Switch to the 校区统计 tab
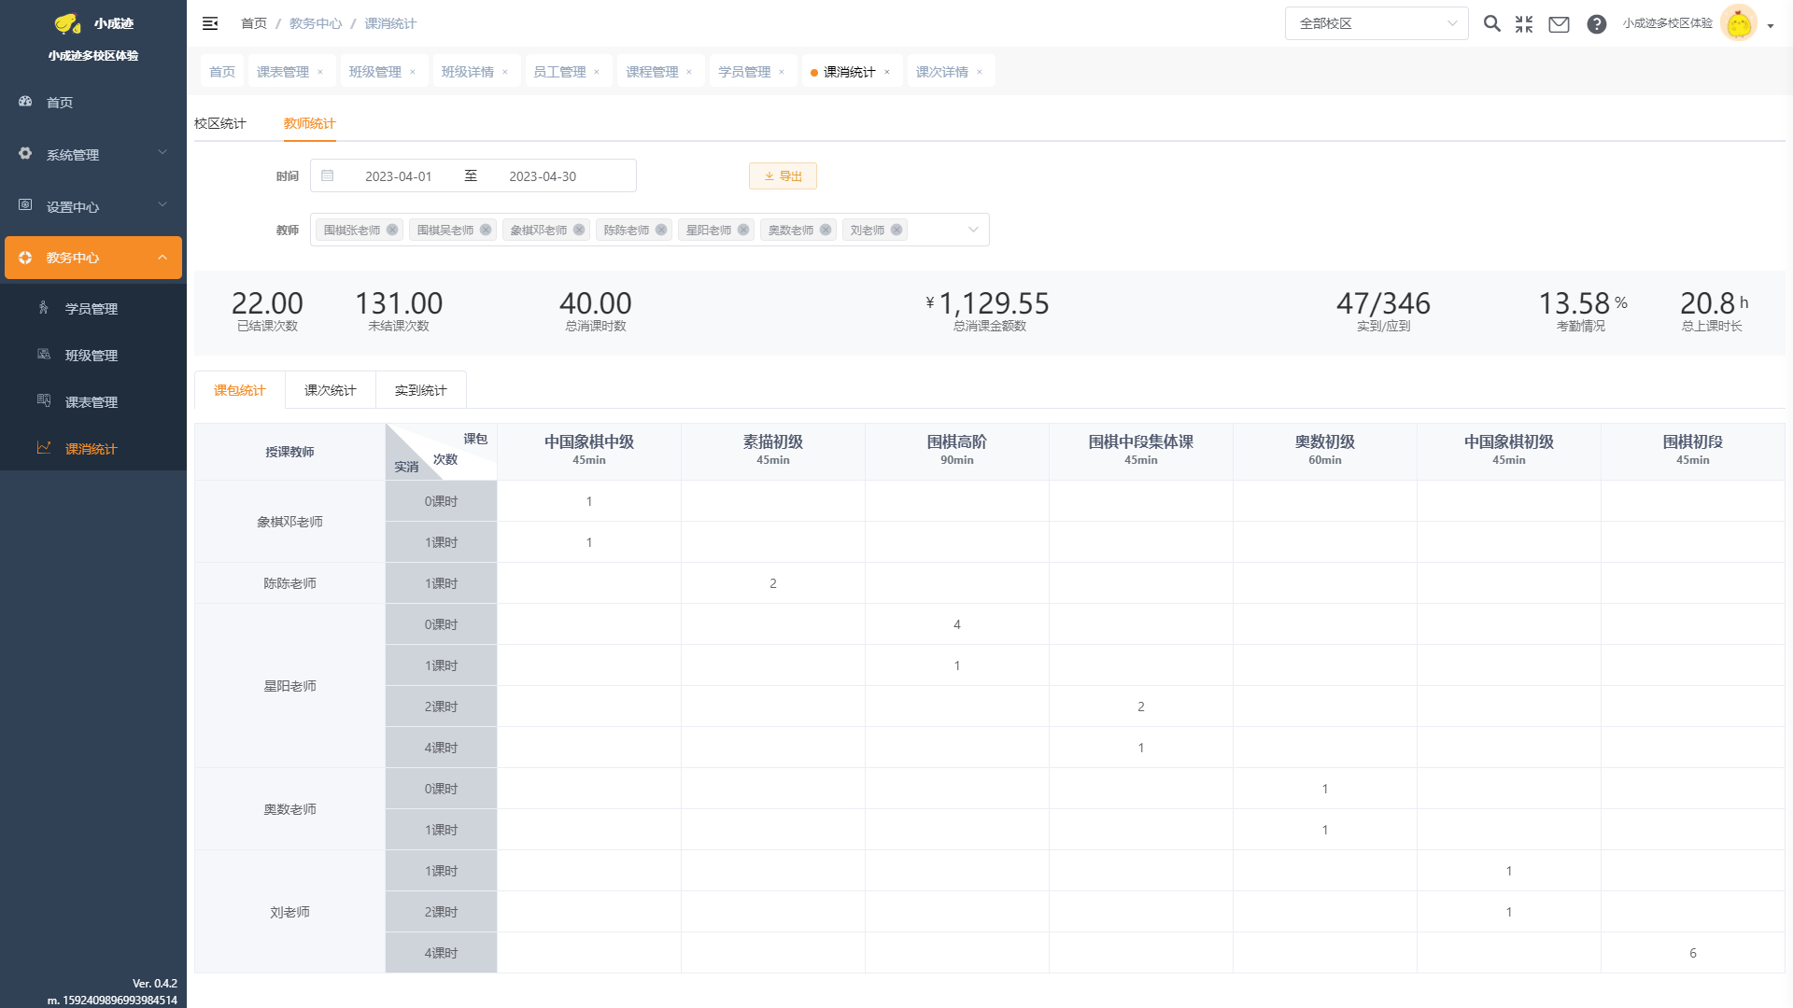 220,123
